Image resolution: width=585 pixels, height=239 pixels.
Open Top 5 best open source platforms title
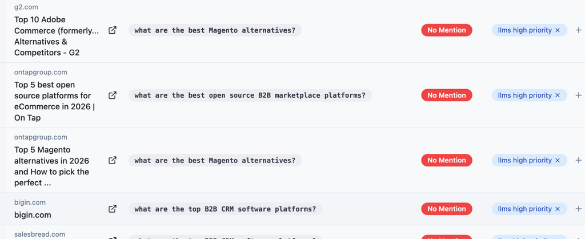pyautogui.click(x=54, y=101)
